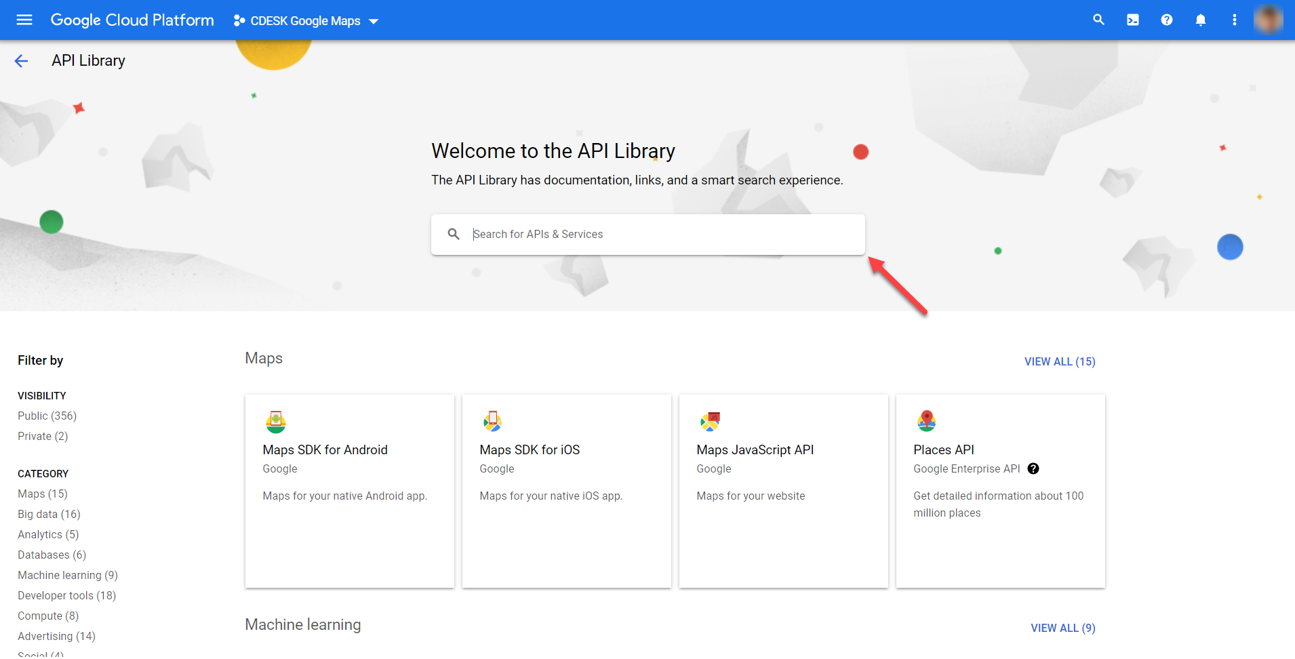Click the magnifier icon in API search box

(x=454, y=234)
